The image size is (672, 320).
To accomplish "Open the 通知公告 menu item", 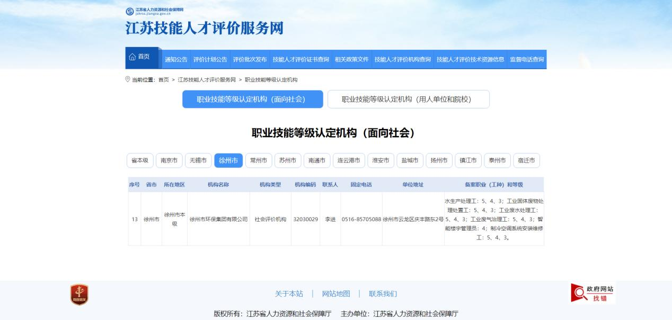I will (x=176, y=59).
